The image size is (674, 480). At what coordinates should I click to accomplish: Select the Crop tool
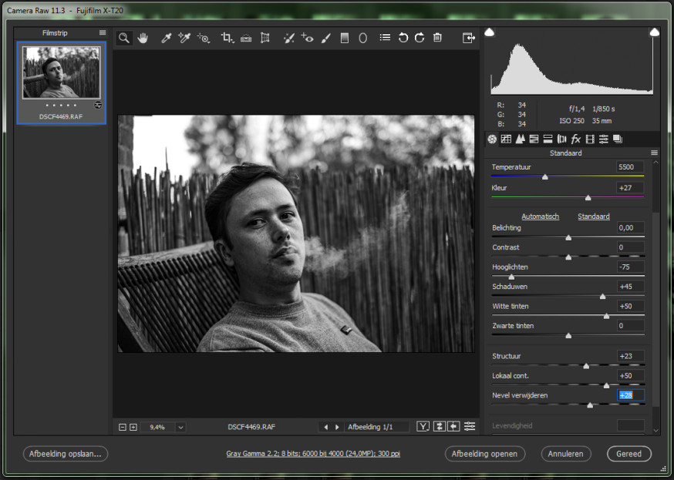[x=227, y=39]
